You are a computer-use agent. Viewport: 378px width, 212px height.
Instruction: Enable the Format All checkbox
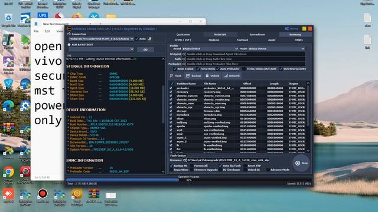pos(192,165)
